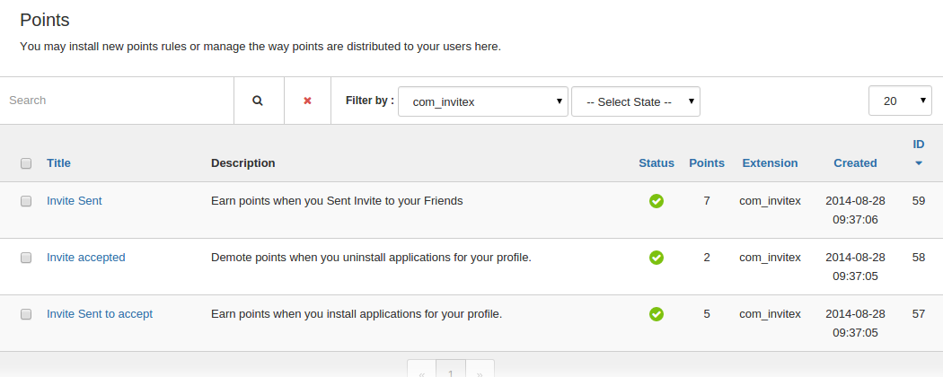The width and height of the screenshot is (943, 377).
Task: Select the Invite accepted row checkbox
Action: pyautogui.click(x=26, y=258)
